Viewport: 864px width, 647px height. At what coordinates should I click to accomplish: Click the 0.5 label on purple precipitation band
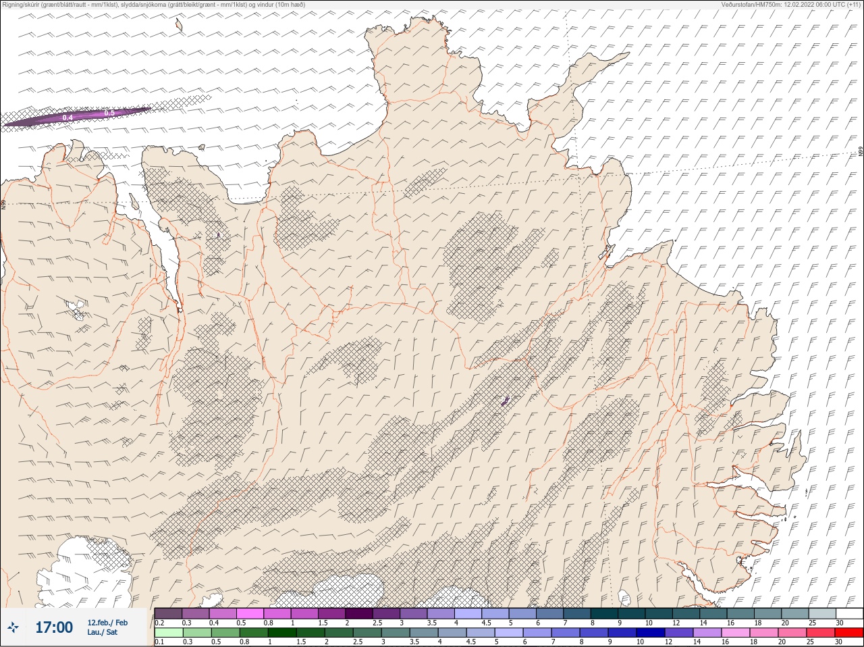109,113
